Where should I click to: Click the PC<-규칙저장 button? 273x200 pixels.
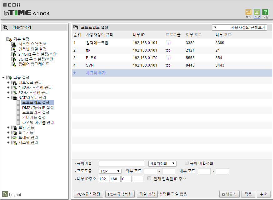88,194
